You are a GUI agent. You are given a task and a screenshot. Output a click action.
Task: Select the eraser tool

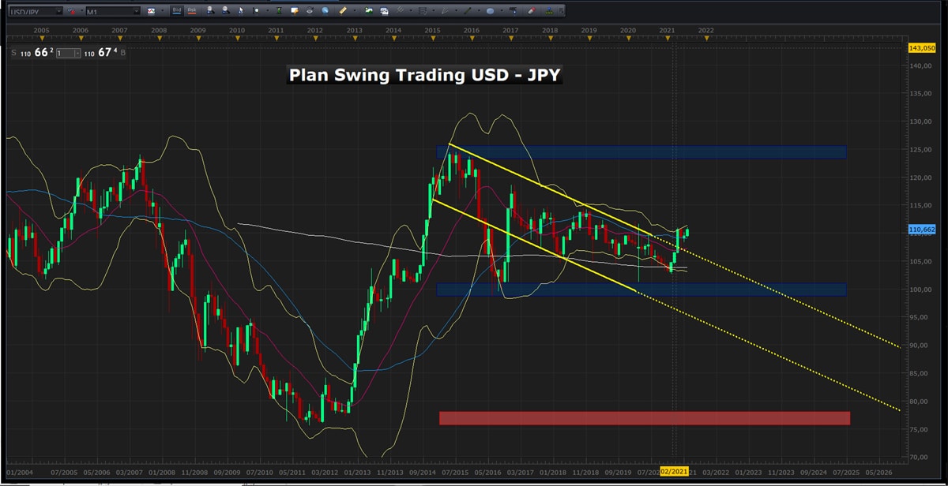click(531, 11)
